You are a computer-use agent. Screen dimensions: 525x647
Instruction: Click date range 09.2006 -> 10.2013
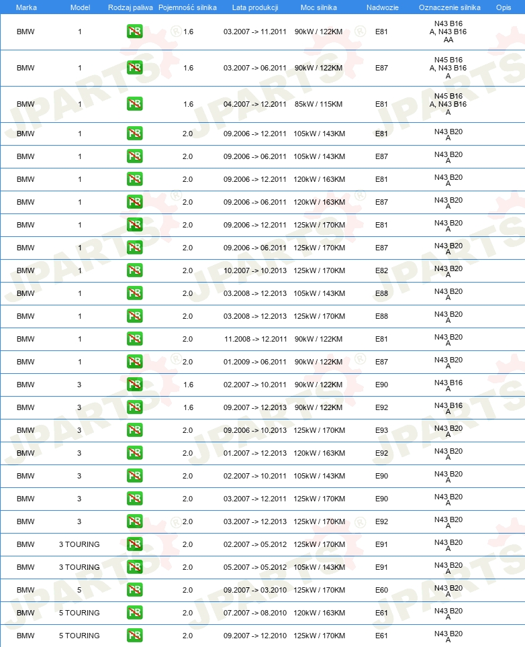[255, 430]
